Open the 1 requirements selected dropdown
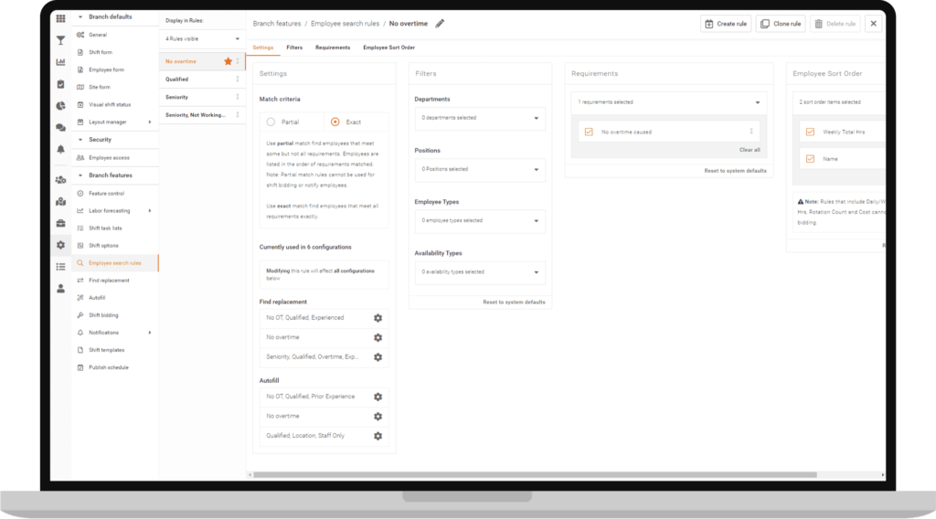 click(668, 102)
